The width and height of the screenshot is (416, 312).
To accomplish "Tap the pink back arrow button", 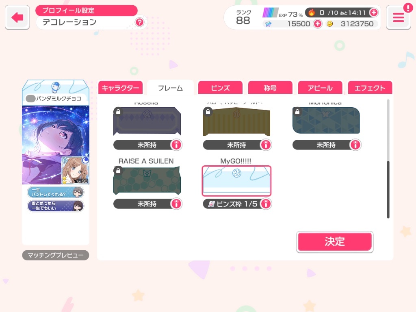I will [17, 17].
